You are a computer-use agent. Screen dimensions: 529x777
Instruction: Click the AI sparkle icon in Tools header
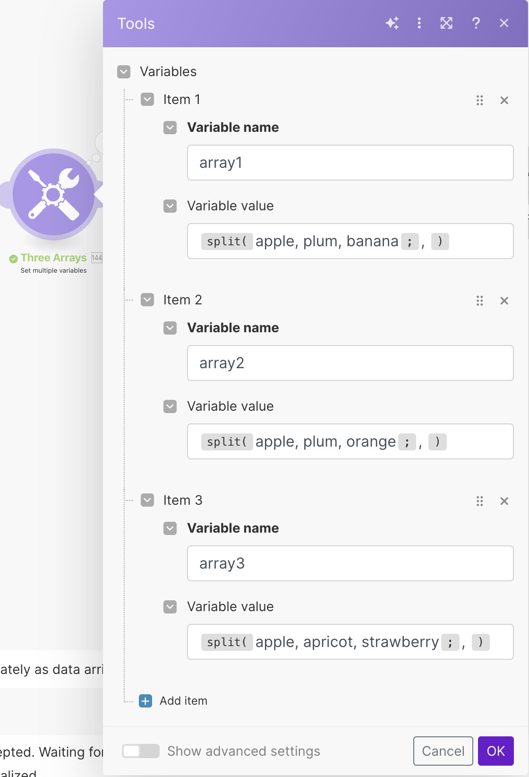coord(392,23)
